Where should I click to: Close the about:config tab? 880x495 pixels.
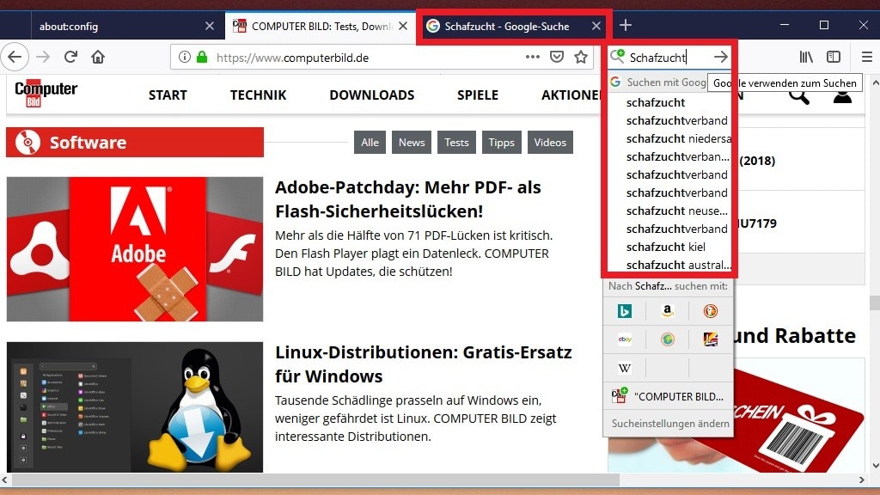click(210, 26)
